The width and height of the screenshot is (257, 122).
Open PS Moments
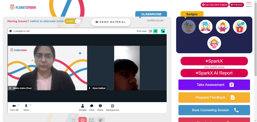tap(236, 5)
